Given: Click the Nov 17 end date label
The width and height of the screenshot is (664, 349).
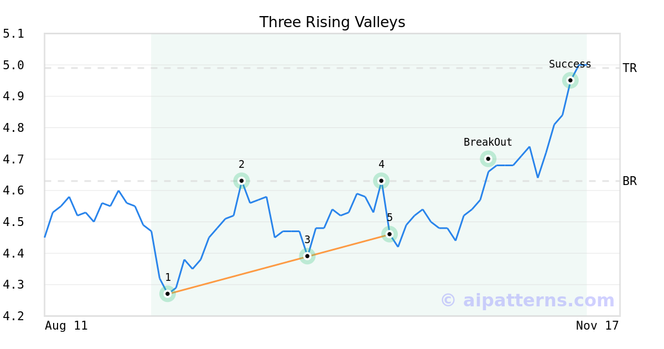Looking at the screenshot, I should pos(597,326).
